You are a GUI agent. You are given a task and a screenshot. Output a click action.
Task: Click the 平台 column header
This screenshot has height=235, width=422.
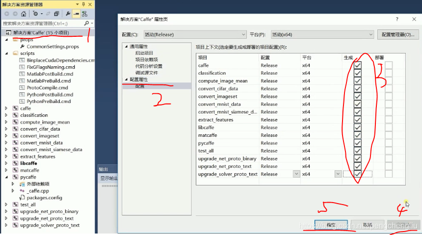307,57
